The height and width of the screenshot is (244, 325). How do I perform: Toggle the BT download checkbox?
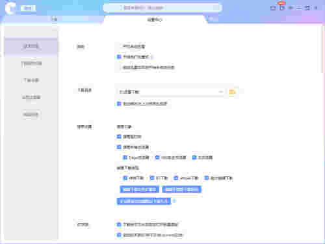[x=152, y=178]
